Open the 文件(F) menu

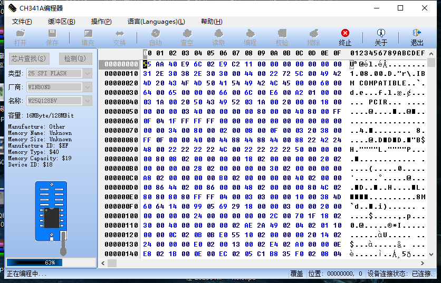click(22, 22)
